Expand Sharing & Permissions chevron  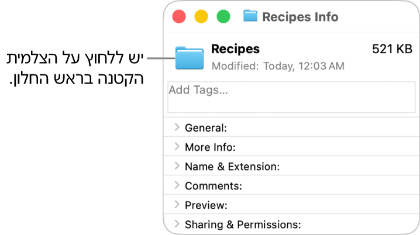point(177,224)
